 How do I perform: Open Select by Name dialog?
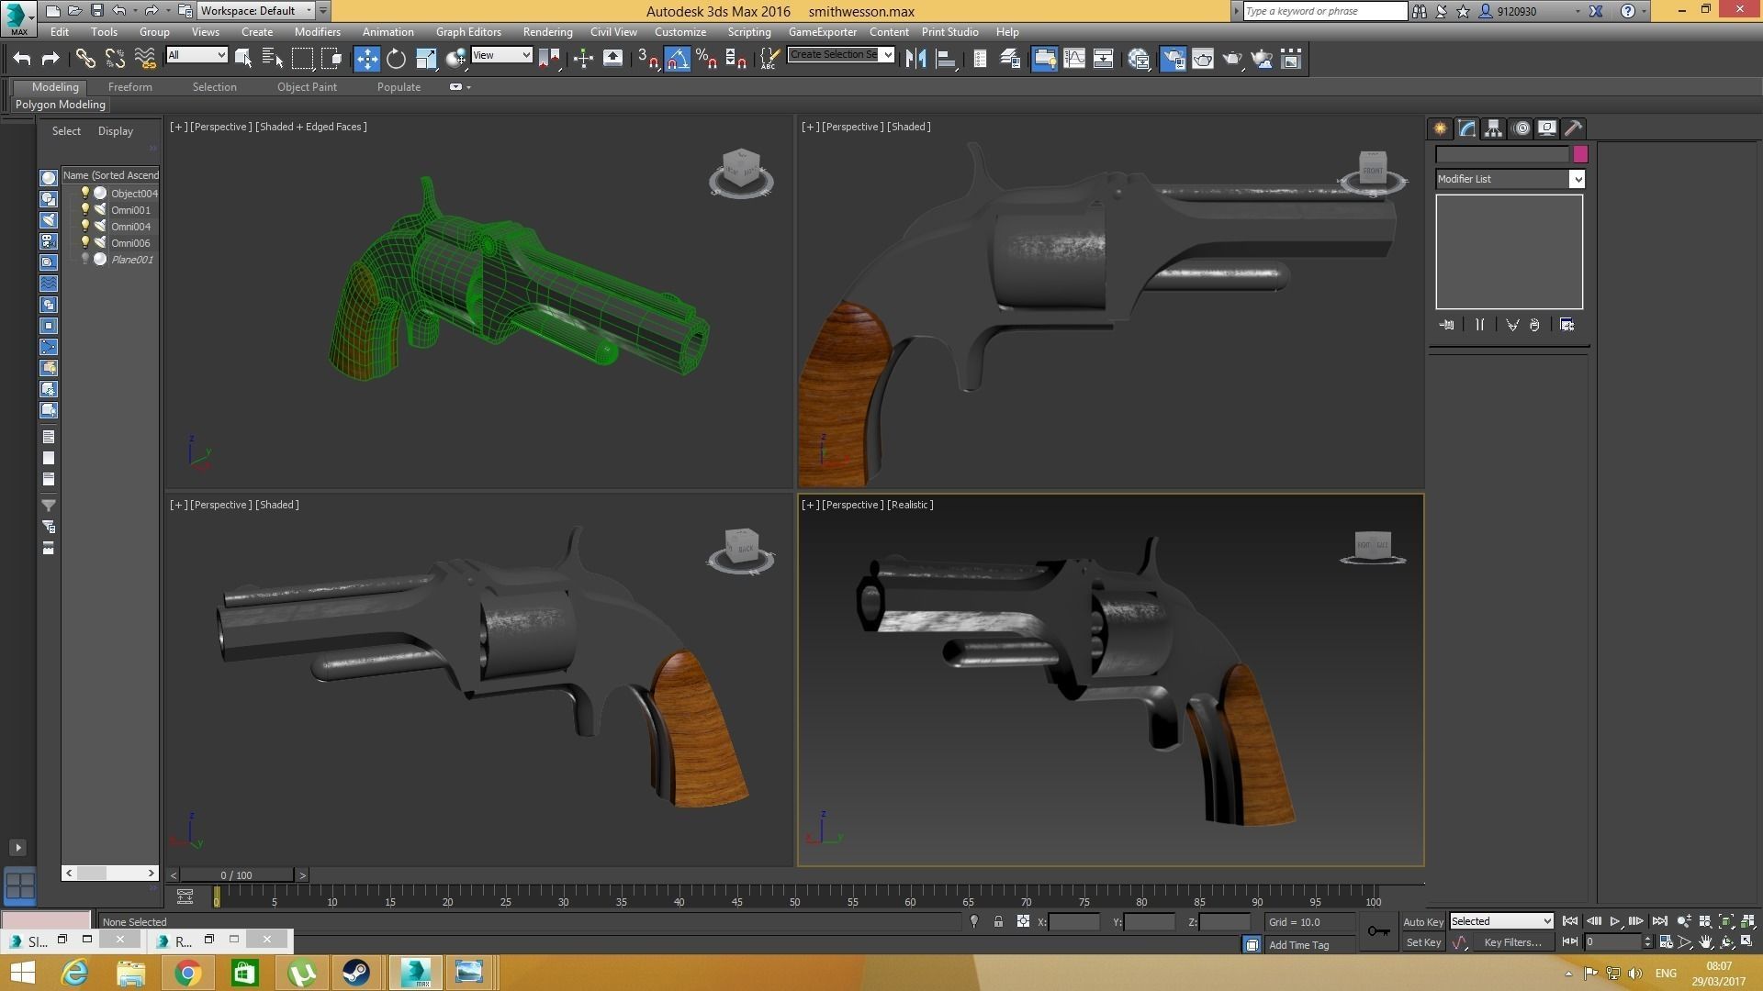(273, 59)
